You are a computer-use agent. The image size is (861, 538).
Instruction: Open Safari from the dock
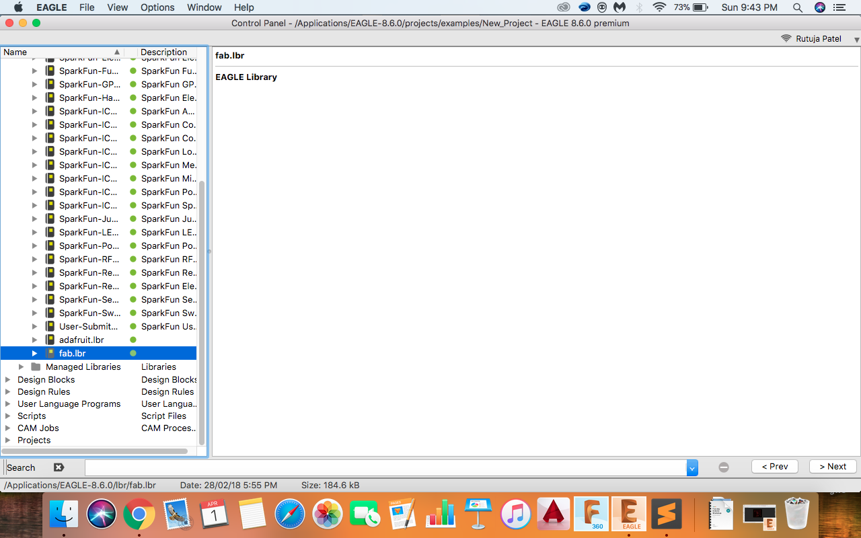click(x=291, y=514)
